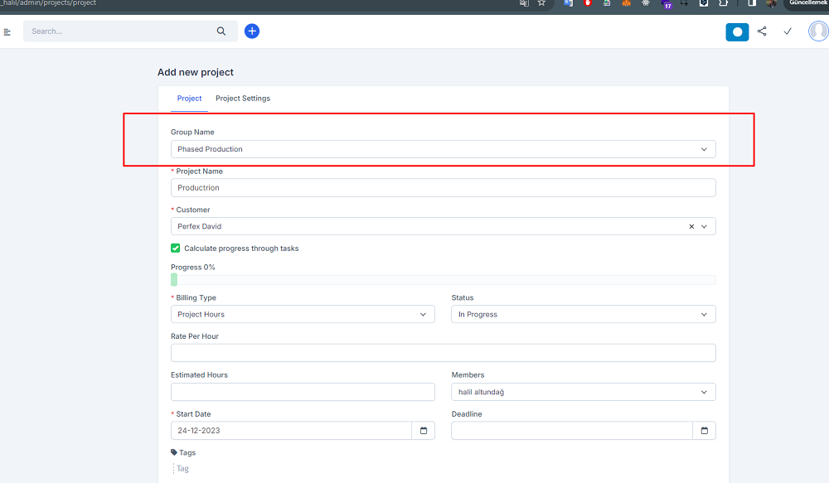Select the Project tab
Image resolution: width=829 pixels, height=483 pixels.
[189, 98]
